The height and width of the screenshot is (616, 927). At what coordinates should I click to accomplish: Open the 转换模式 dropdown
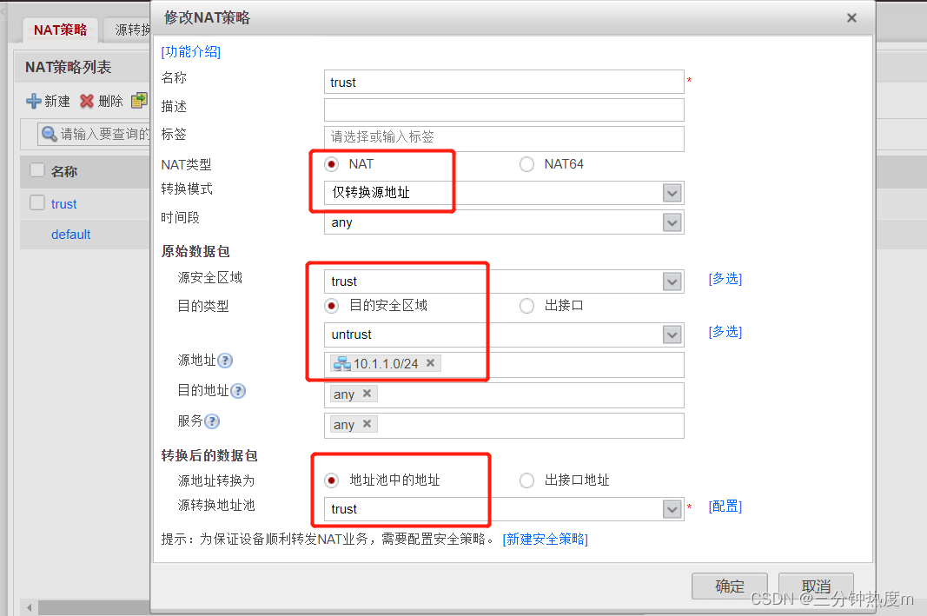(x=672, y=193)
